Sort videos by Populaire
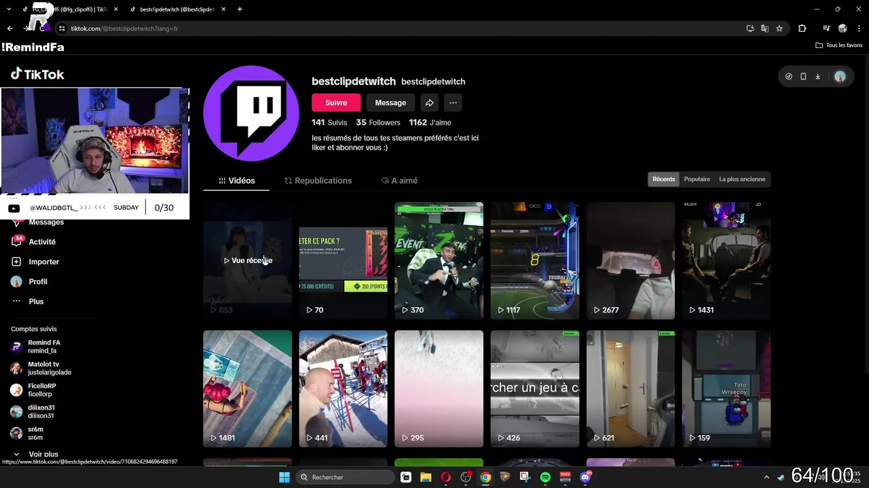869x488 pixels. click(x=697, y=180)
